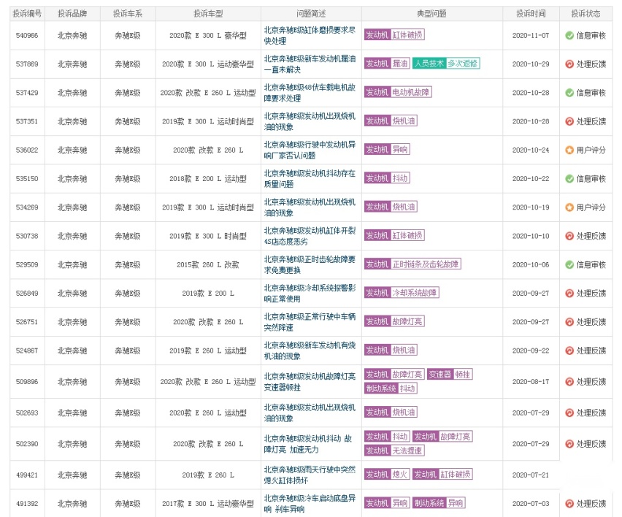Select model '2020款 E 300 L 豪华型'
Viewport: 622px width, 517px height.
[208, 35]
